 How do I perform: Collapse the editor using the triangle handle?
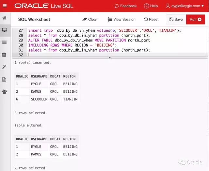(110, 57)
